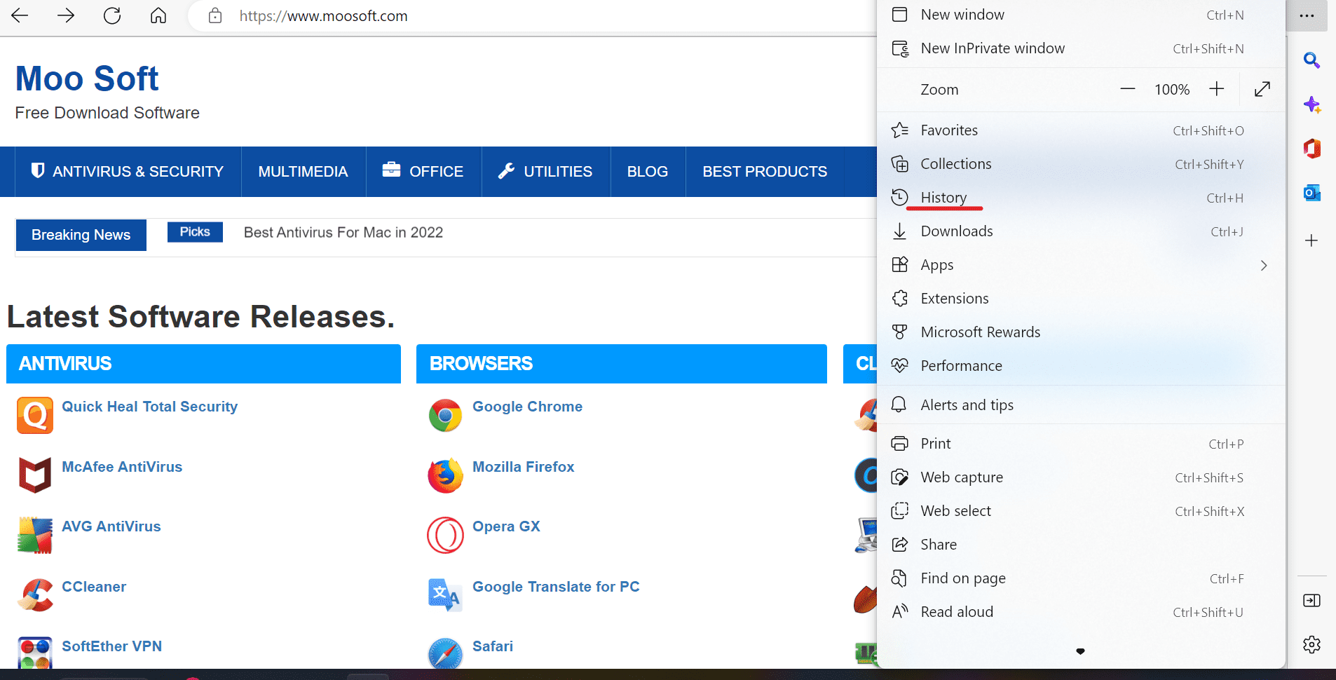Reload the current page

(112, 15)
